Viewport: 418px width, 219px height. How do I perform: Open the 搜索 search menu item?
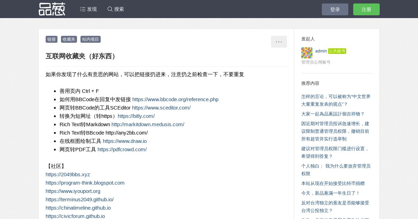[116, 9]
